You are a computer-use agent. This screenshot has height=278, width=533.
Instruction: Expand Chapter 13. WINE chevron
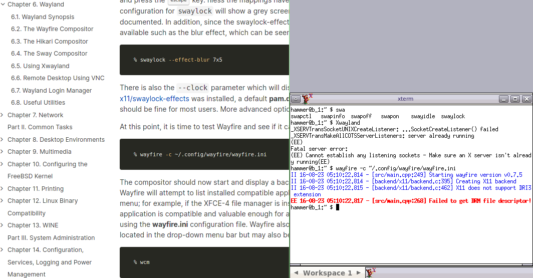[2, 225]
